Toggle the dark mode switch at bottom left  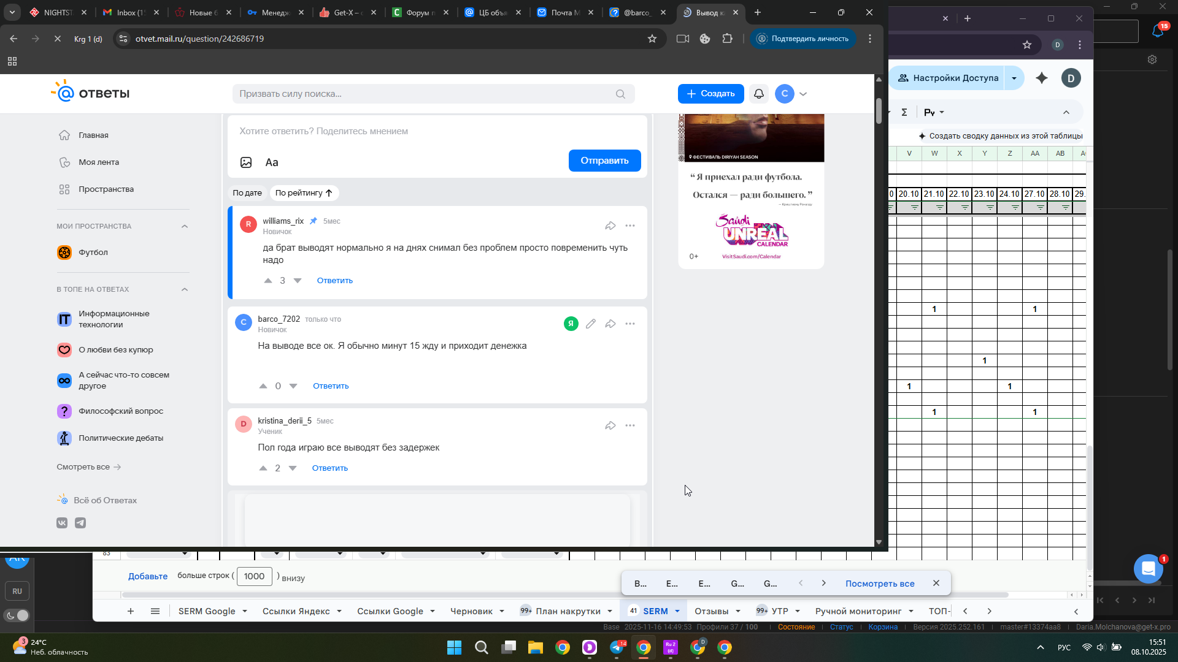17,615
